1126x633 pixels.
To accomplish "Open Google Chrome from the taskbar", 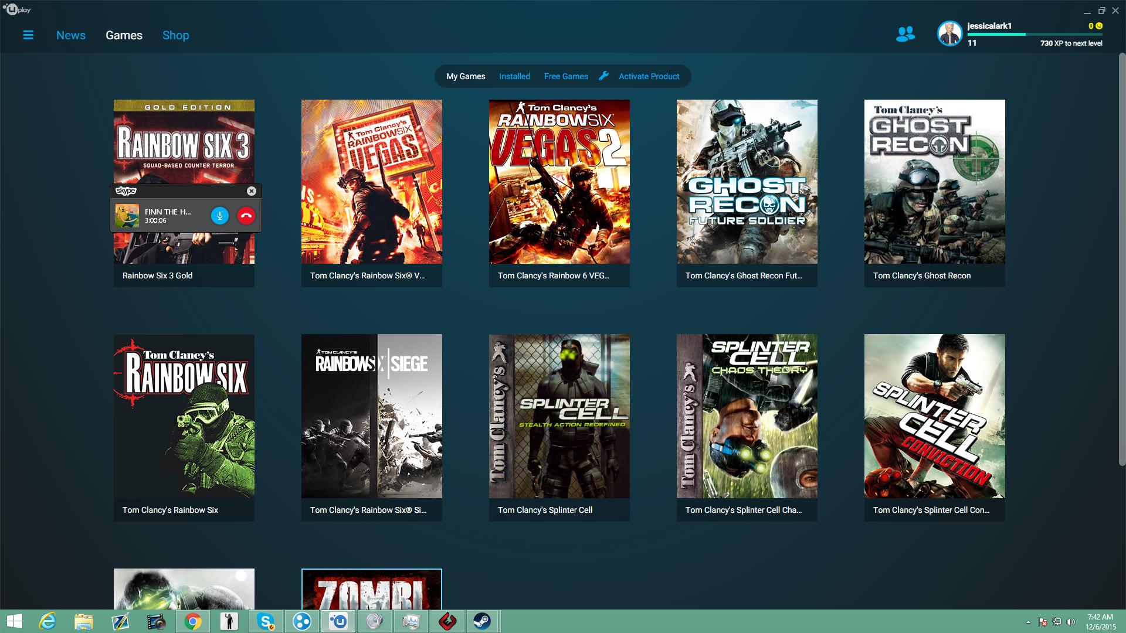I will coord(192,621).
